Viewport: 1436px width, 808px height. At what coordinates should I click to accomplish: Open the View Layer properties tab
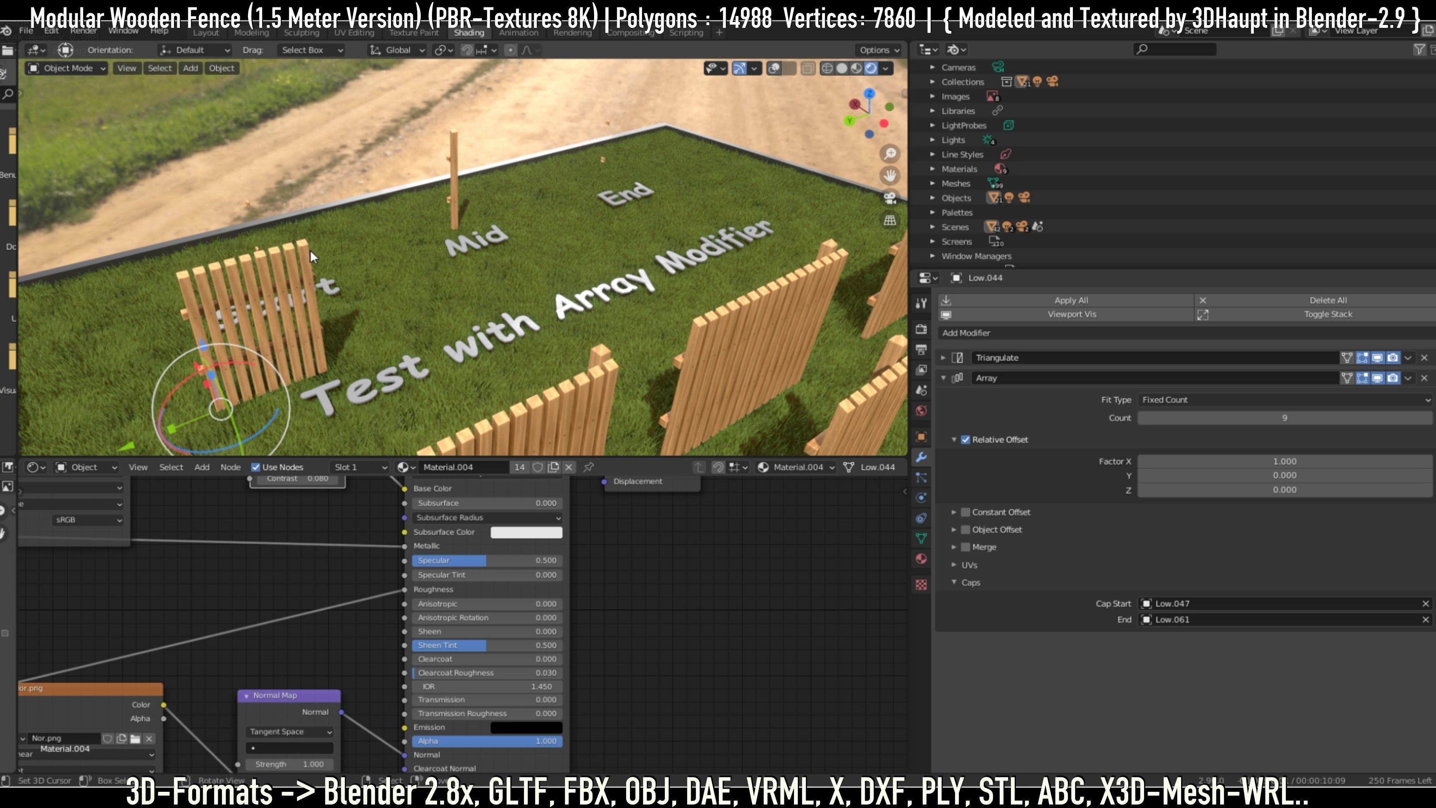click(x=921, y=370)
